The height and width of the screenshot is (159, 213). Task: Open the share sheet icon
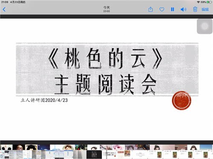pyautogui.click(x=150, y=9)
